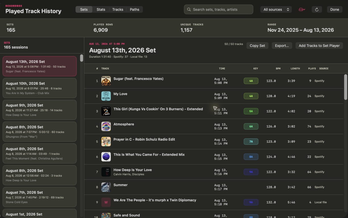Click the Copy Set button
Viewport: 348px width, 218px height.
[x=257, y=45]
